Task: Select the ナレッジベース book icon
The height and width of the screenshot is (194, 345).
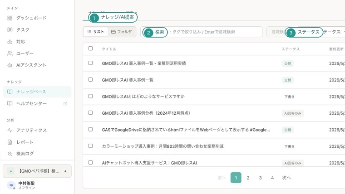Action: point(10,92)
